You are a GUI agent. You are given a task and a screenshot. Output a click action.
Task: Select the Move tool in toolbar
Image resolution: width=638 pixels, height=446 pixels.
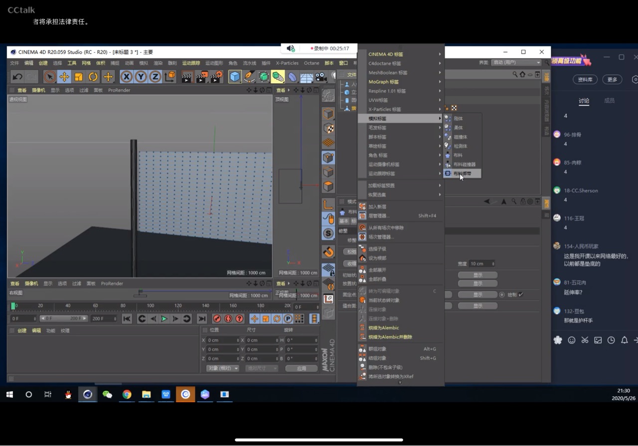64,77
